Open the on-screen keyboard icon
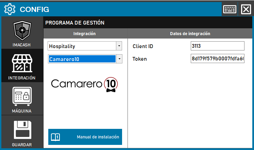 click(x=230, y=9)
